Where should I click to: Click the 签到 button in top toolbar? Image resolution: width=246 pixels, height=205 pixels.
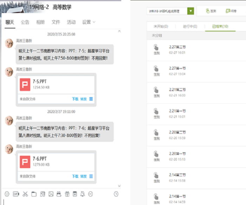coord(211,11)
